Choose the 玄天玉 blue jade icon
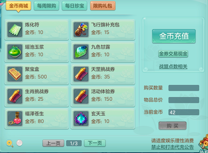The image size is (208, 153). [x=81, y=119]
